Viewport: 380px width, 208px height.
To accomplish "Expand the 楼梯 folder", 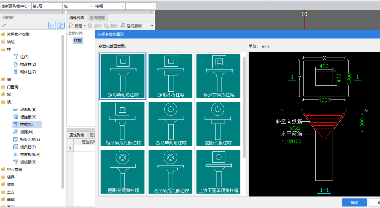I will (x=3, y=177).
